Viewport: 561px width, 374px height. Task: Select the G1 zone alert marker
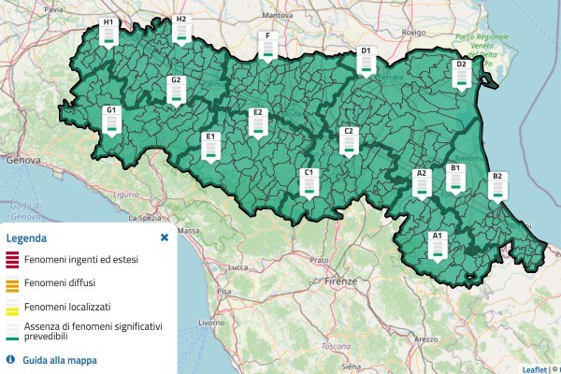(x=111, y=122)
